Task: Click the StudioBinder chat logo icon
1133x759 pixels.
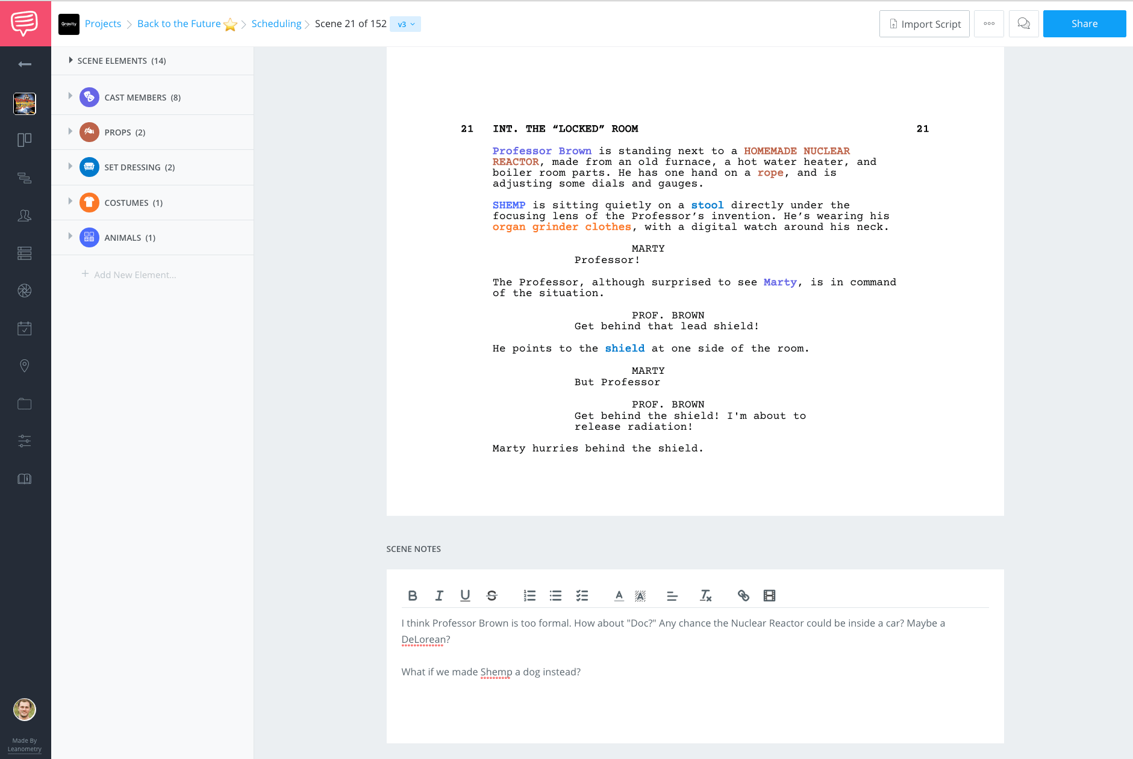Action: (x=25, y=23)
